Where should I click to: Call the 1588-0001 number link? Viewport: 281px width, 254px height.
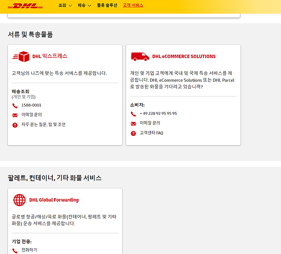coord(31,105)
